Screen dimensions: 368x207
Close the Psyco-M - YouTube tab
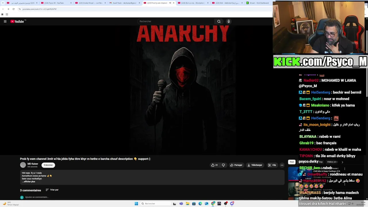71,3
